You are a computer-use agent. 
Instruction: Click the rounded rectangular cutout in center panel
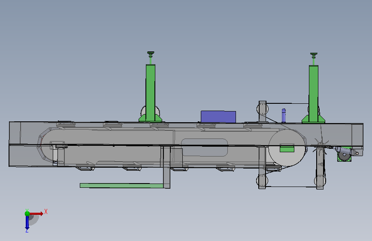pos(204,148)
